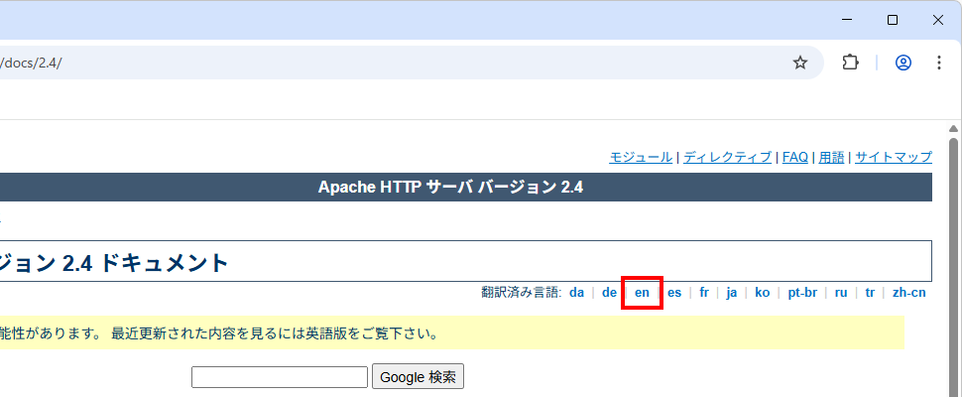Open the モジュール link
This screenshot has width=962, height=397.
click(641, 157)
